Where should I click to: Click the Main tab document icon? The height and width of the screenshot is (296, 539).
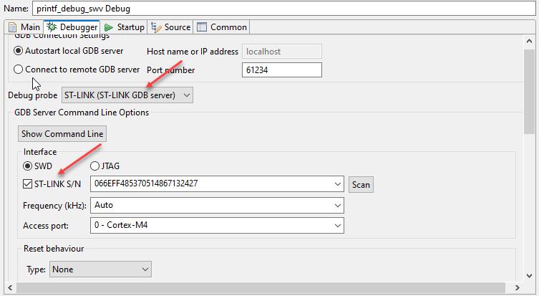tap(12, 27)
